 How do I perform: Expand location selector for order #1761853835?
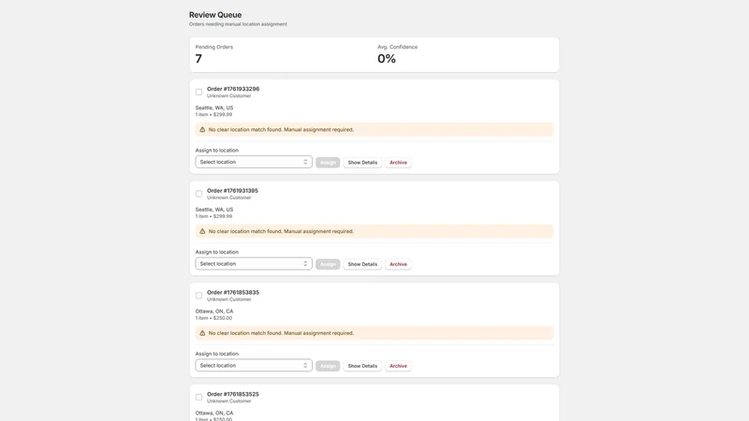click(x=254, y=365)
